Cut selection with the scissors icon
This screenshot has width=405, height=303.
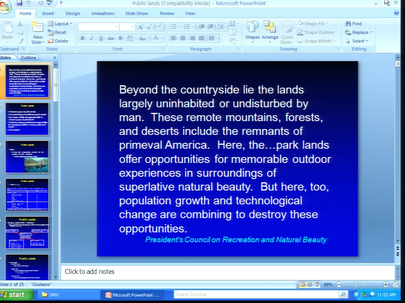tap(20, 24)
